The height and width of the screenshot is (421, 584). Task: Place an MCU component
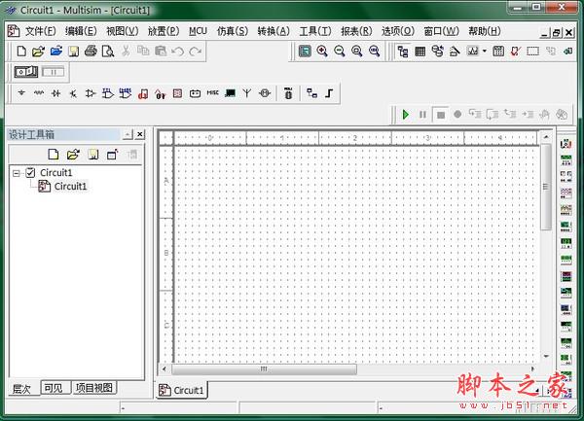coord(288,93)
